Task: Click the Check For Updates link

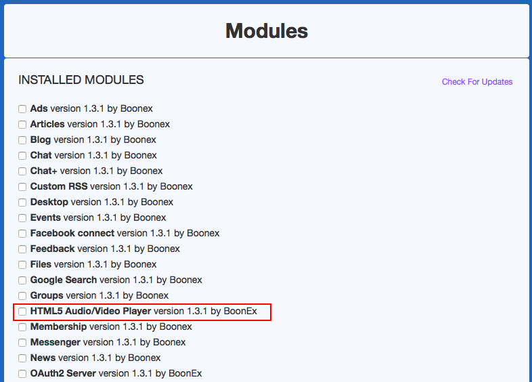Action: coord(477,82)
